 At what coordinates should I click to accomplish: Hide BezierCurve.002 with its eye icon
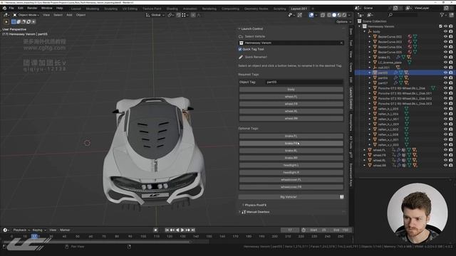point(445,36)
